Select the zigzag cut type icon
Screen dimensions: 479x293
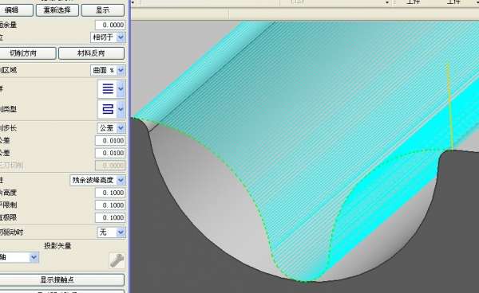(108, 109)
